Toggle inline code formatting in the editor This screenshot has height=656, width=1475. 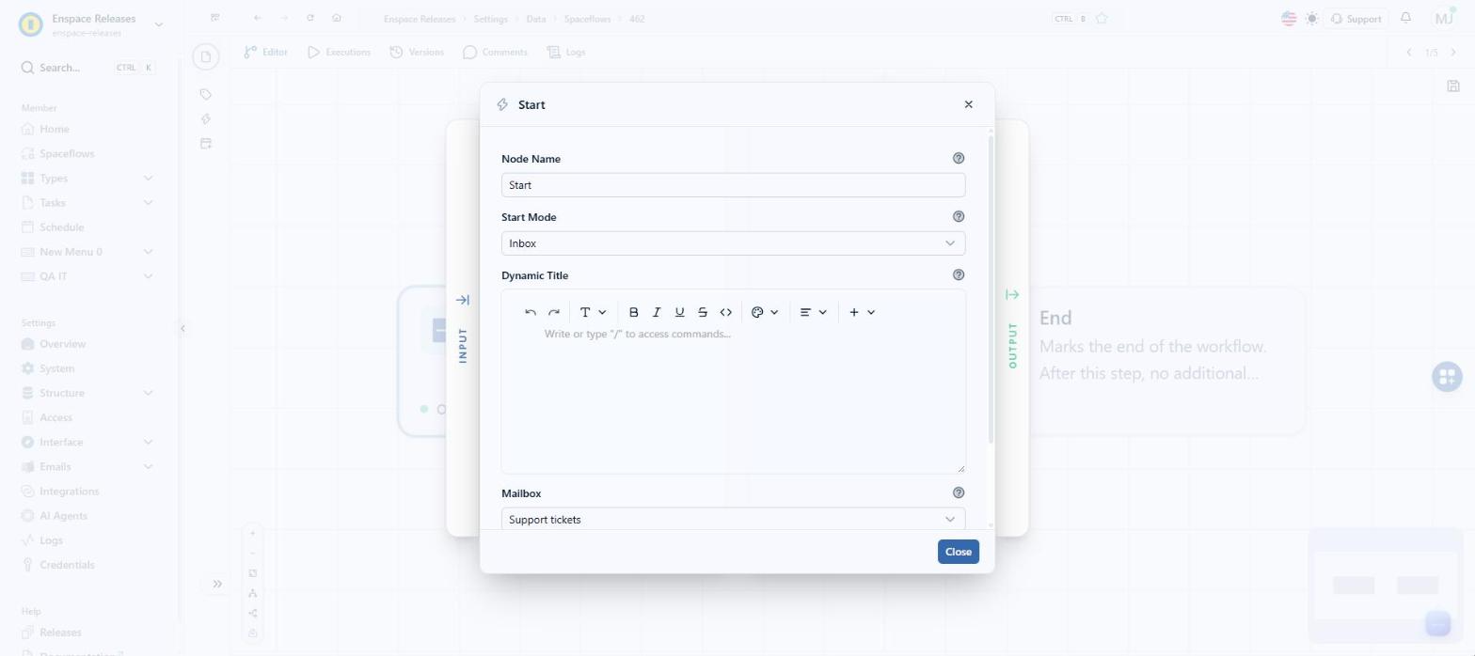tap(725, 312)
